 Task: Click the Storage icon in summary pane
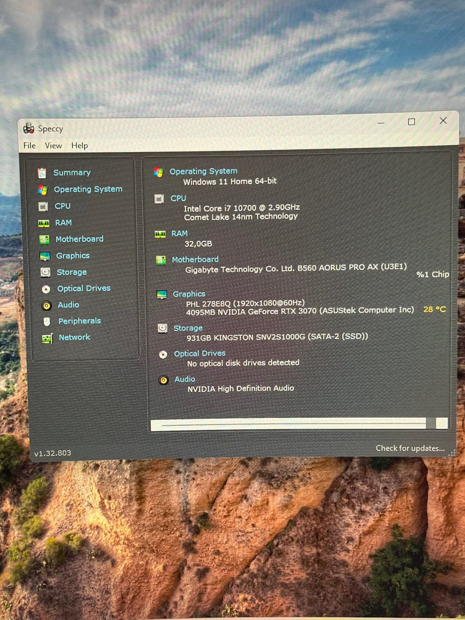(x=162, y=328)
